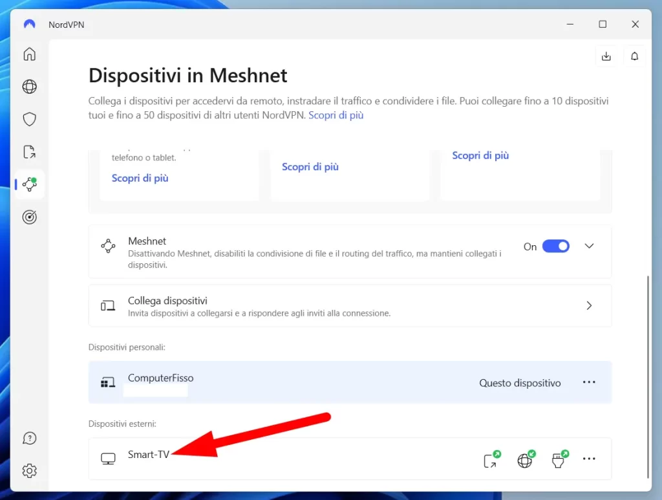
Task: Turn off the Meshnet toggle
Action: click(x=555, y=246)
